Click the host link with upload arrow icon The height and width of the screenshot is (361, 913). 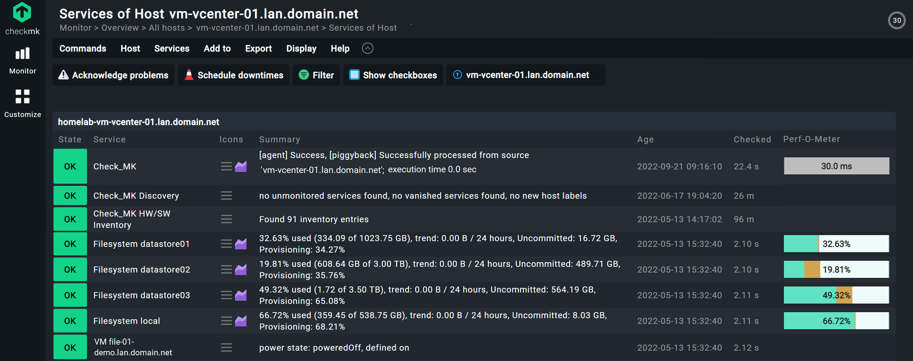[525, 75]
